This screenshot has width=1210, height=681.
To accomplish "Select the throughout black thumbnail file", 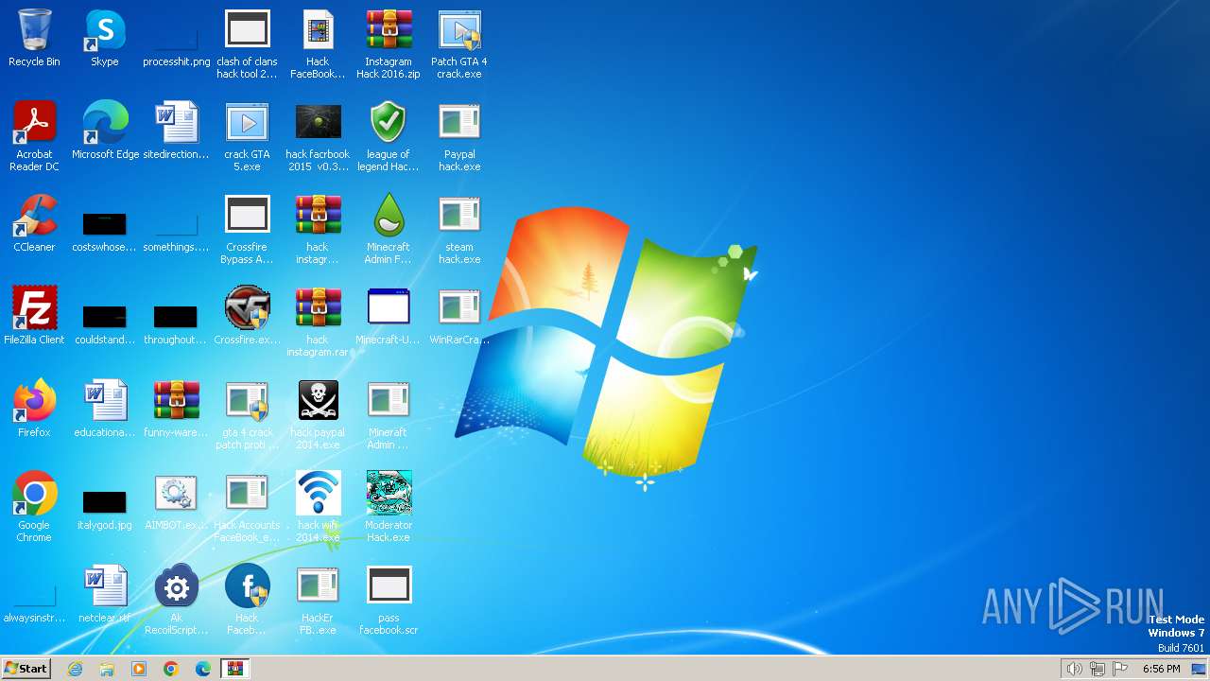I will [x=176, y=317].
